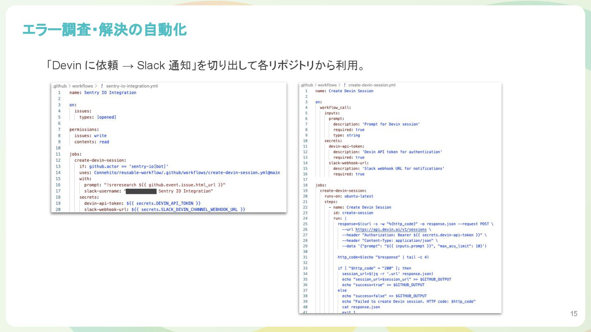Click the 'http_code=$(echo "$response"' line
591x332 pixels.
pyautogui.click(x=383, y=257)
